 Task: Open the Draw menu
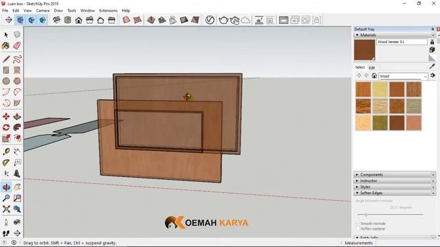(58, 10)
